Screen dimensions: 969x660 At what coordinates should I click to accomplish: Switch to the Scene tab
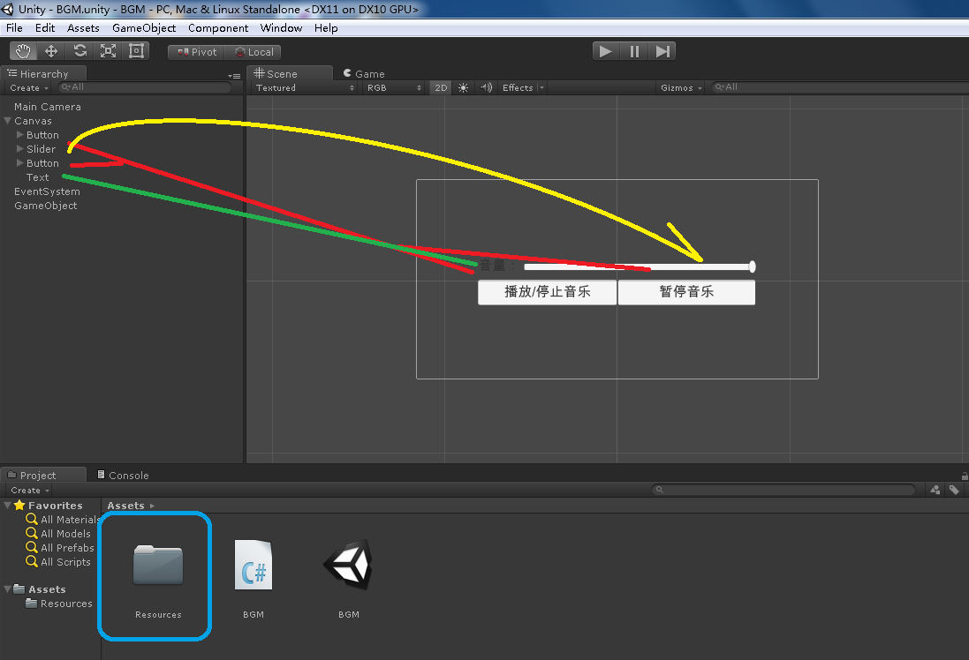coord(289,73)
